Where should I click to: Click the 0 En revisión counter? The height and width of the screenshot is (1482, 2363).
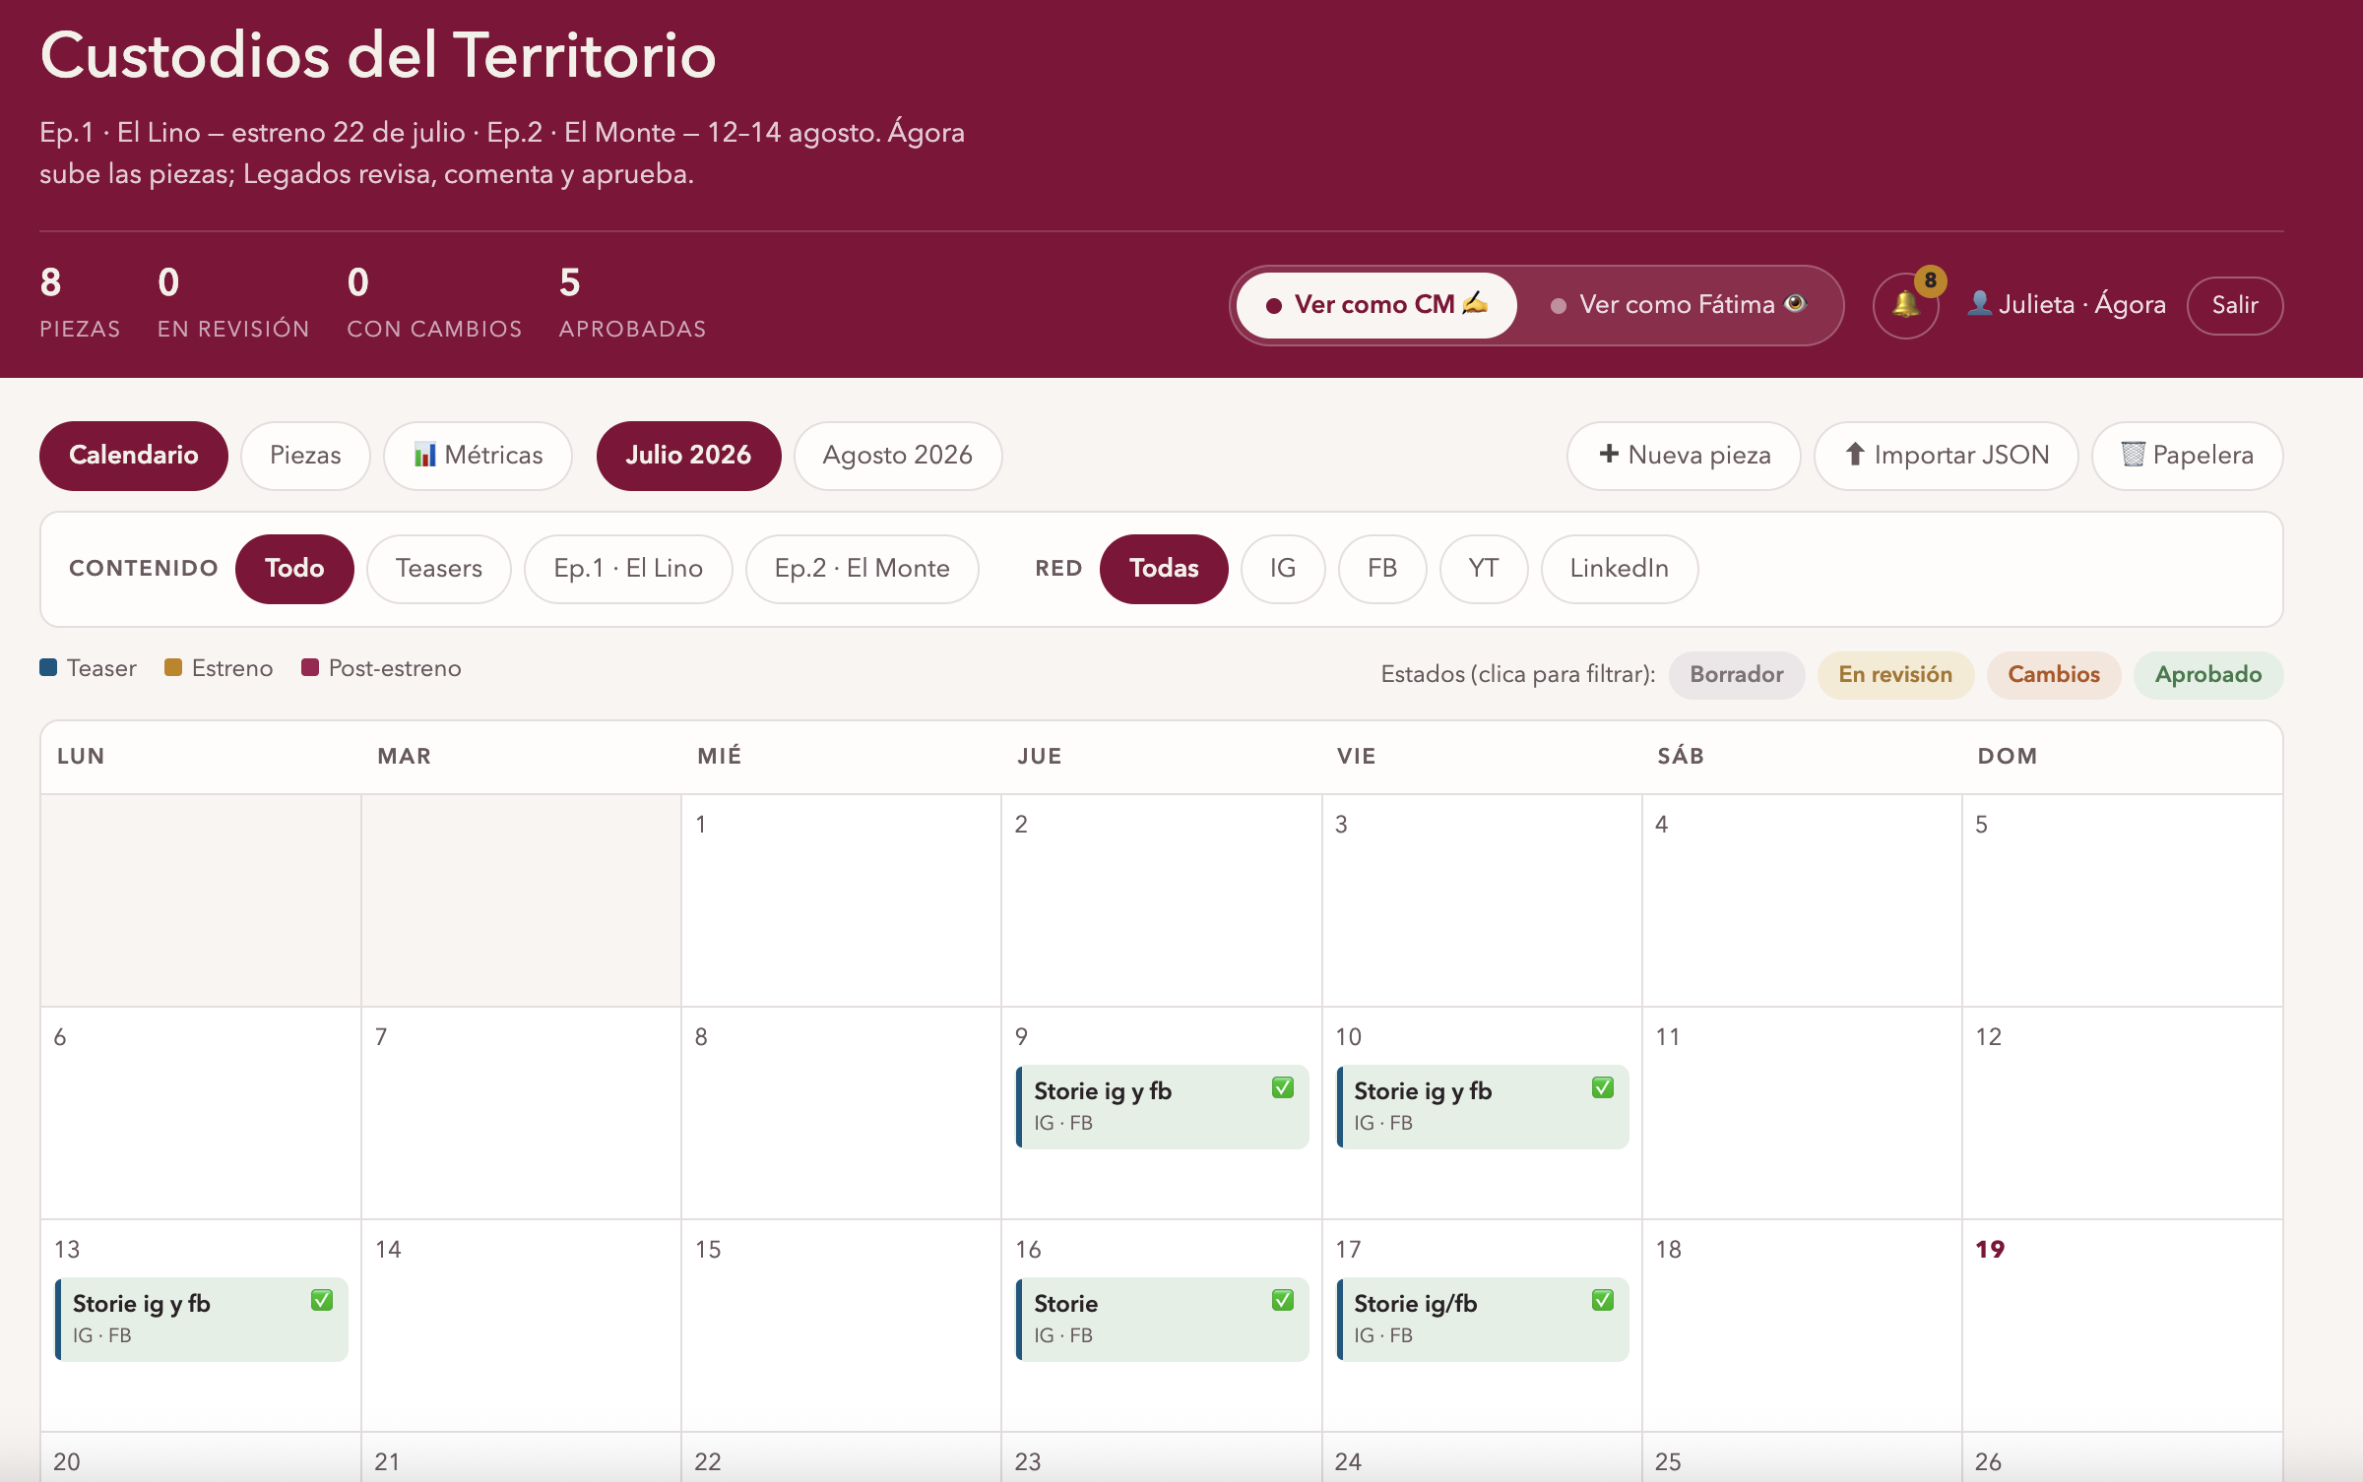233,302
